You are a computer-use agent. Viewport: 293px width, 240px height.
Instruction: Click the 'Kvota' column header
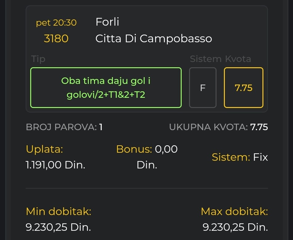click(x=238, y=59)
